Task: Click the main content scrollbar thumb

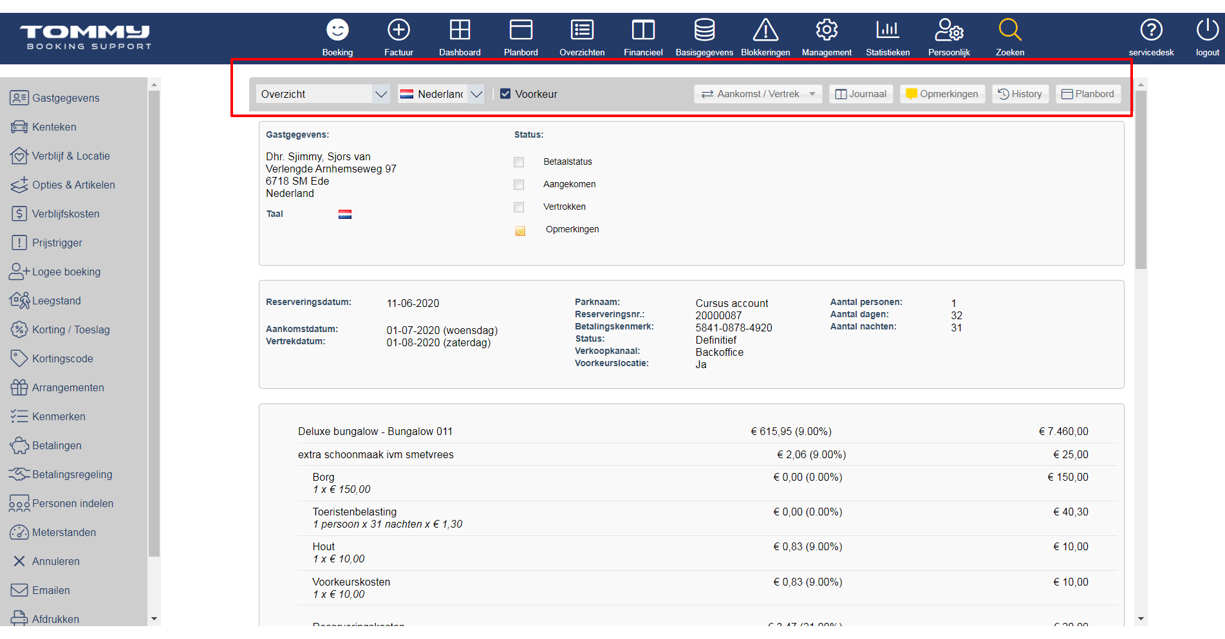Action: click(1141, 180)
